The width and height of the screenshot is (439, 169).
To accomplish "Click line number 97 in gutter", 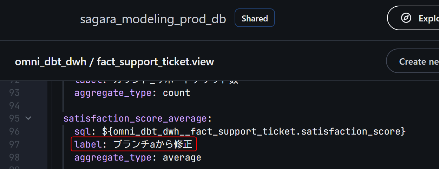I will tap(14, 144).
